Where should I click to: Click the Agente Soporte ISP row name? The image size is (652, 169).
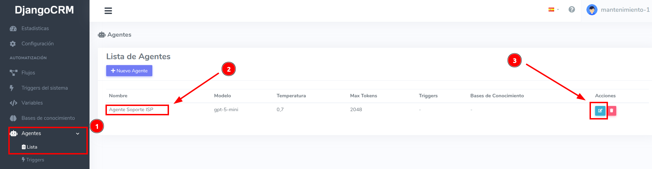coord(131,109)
